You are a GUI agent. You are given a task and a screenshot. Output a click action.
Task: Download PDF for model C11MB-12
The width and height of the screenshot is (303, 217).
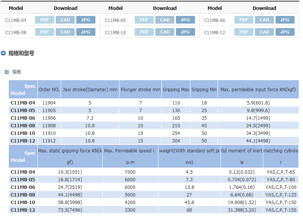click(x=243, y=32)
